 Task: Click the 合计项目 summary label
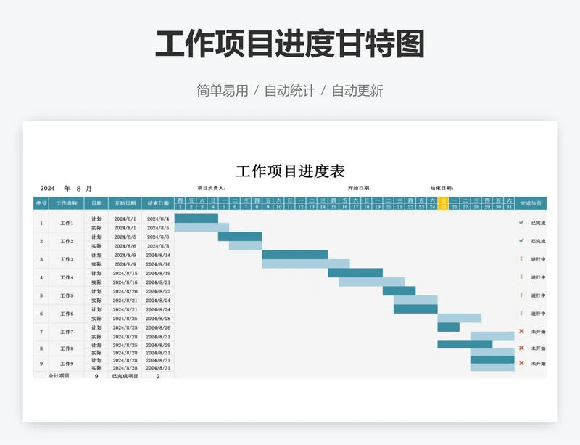[59, 376]
